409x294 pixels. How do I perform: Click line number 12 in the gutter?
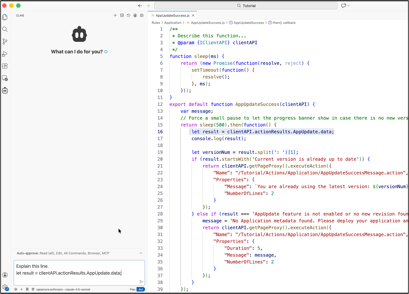point(160,104)
